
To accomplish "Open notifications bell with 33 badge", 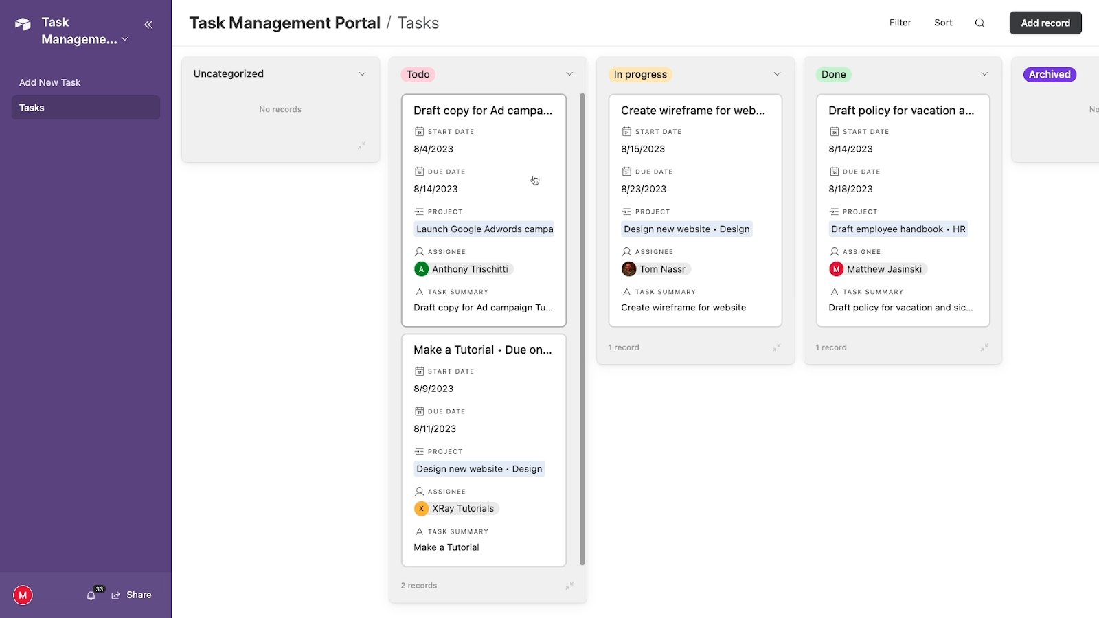I will 91,595.
